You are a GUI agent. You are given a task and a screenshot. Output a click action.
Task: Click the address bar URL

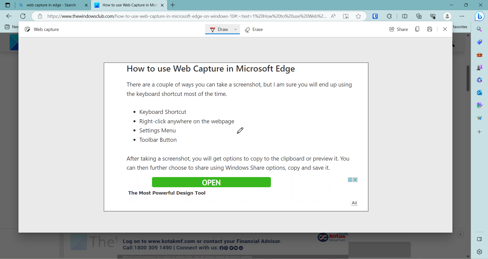[x=187, y=16]
